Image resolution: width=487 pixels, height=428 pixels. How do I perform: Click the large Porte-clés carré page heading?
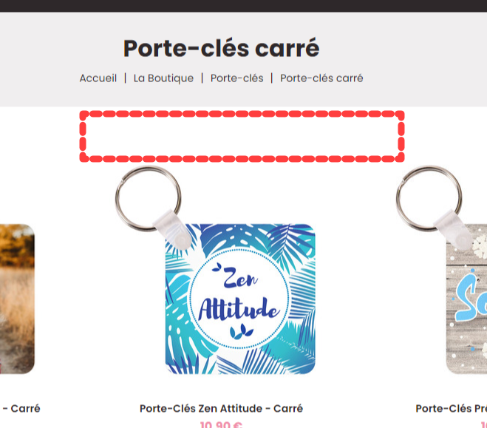[222, 48]
